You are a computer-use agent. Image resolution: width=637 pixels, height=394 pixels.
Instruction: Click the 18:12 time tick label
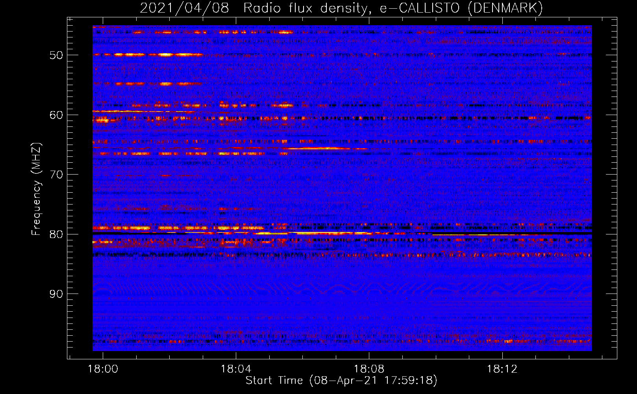click(502, 369)
